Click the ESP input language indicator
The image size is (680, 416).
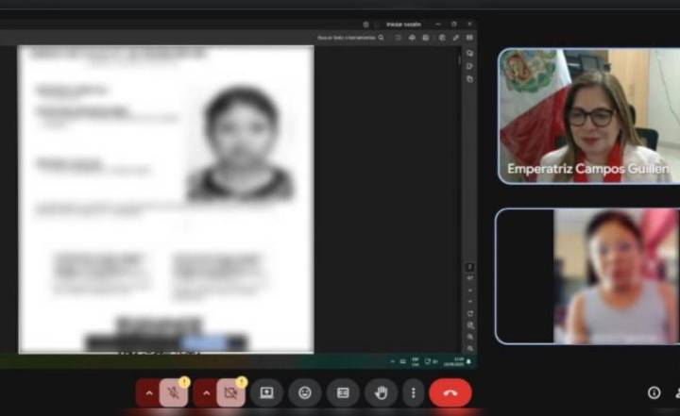pos(415,361)
